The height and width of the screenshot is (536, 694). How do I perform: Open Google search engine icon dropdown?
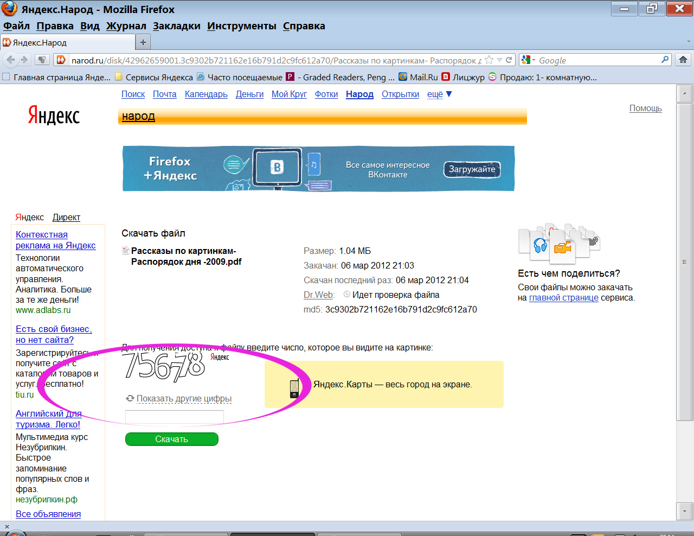(x=528, y=60)
